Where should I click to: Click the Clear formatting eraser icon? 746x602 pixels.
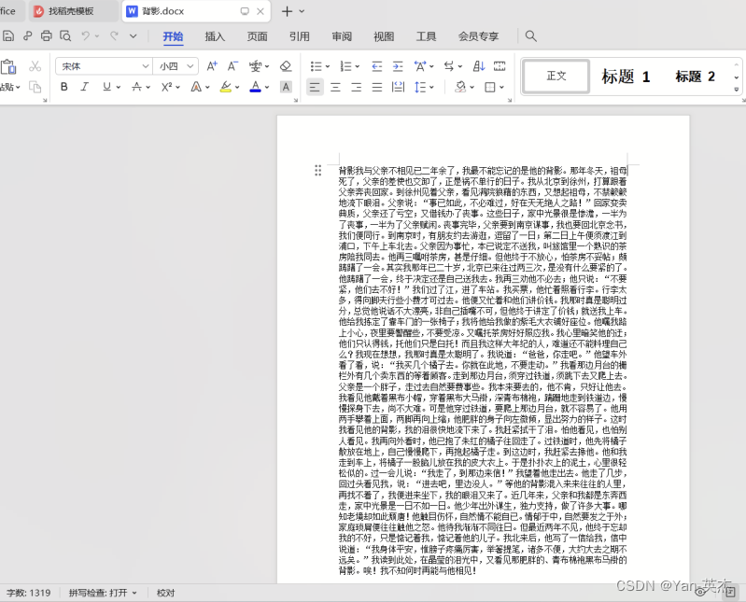(x=286, y=66)
